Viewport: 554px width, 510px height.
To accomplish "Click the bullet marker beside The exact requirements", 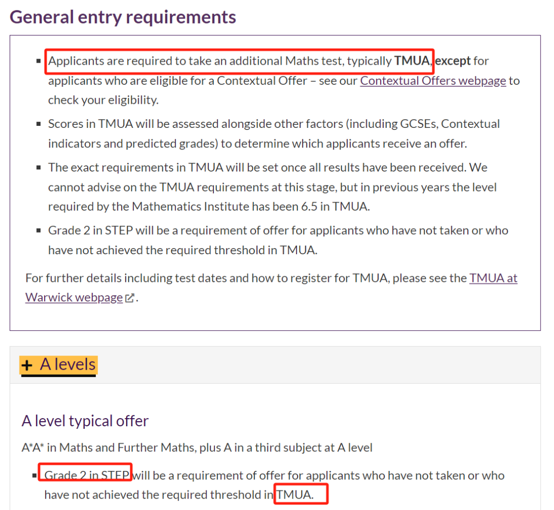I will coord(38,167).
